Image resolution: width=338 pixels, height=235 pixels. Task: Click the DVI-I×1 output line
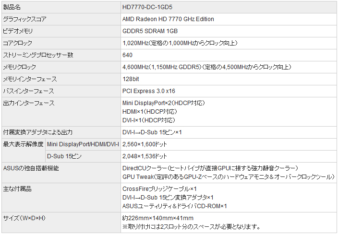click(148, 119)
